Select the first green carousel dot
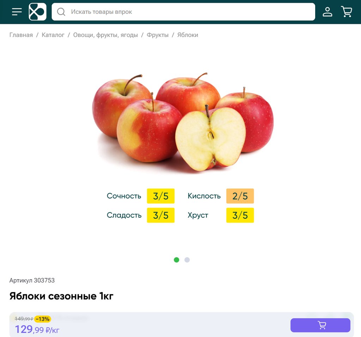The image size is (361, 337). coord(177,260)
